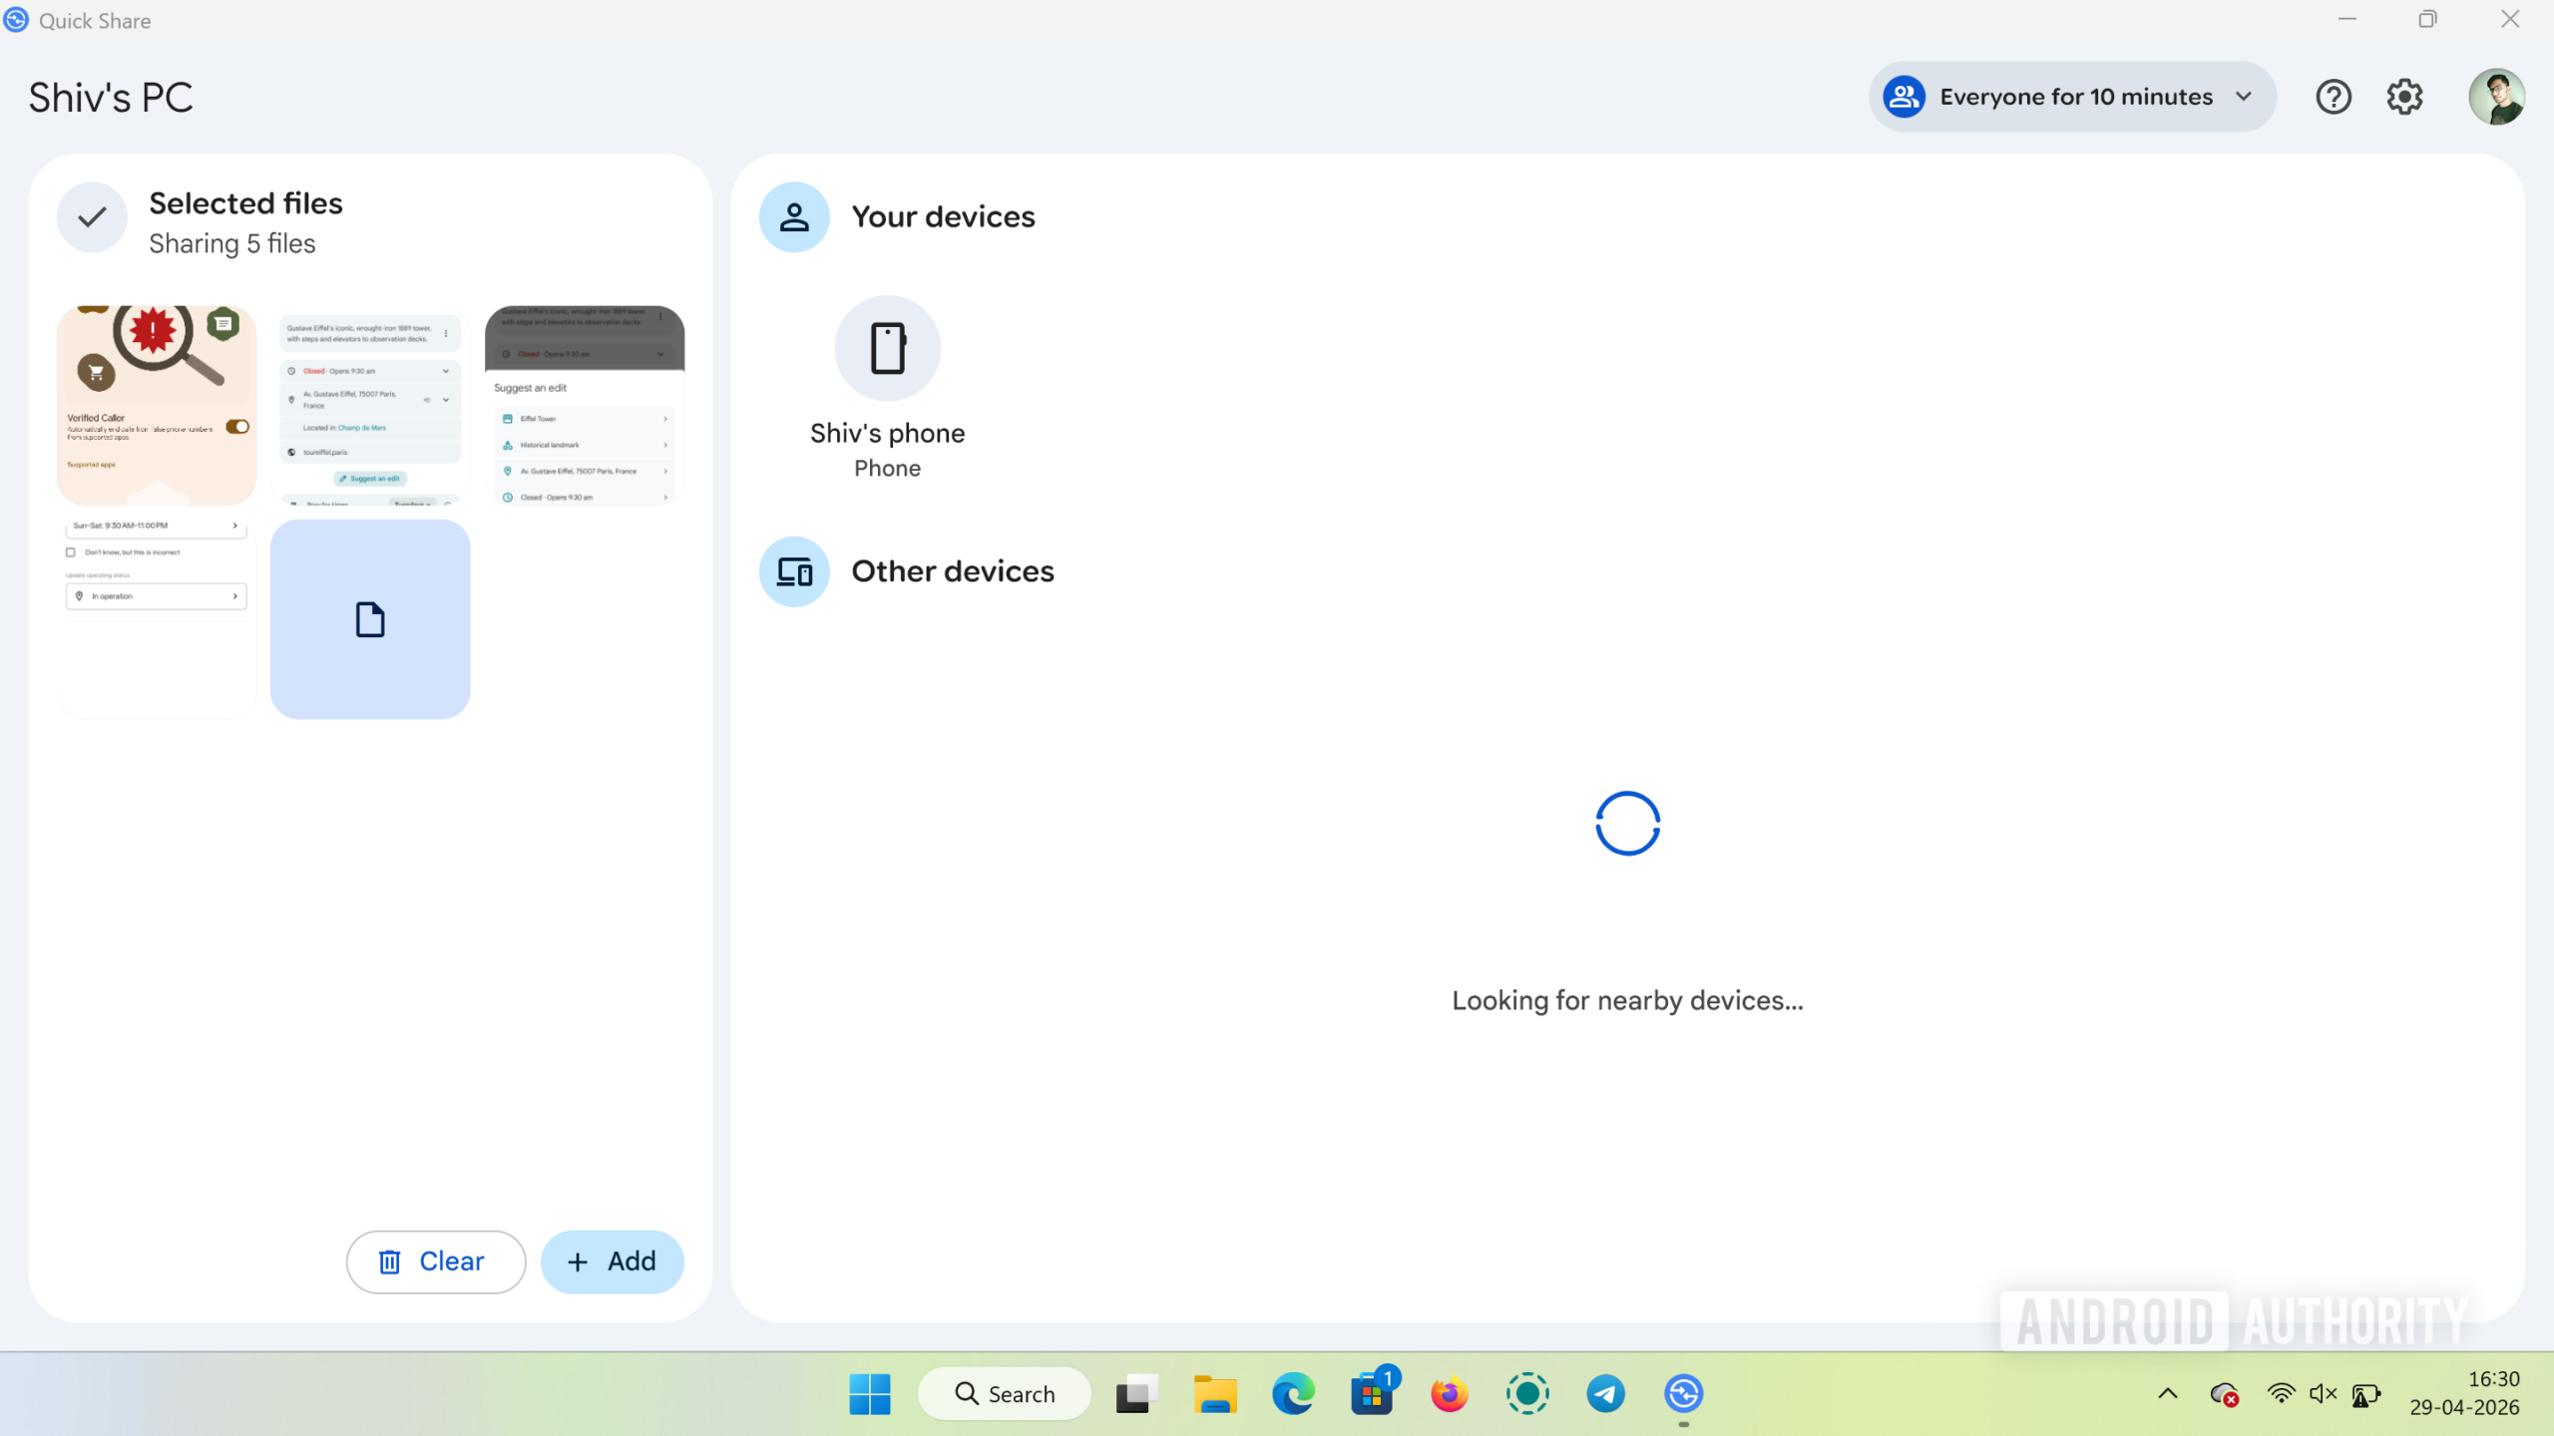Deselect the Selected files checkmark
Viewport: 2554px width, 1436px height.
[91, 217]
